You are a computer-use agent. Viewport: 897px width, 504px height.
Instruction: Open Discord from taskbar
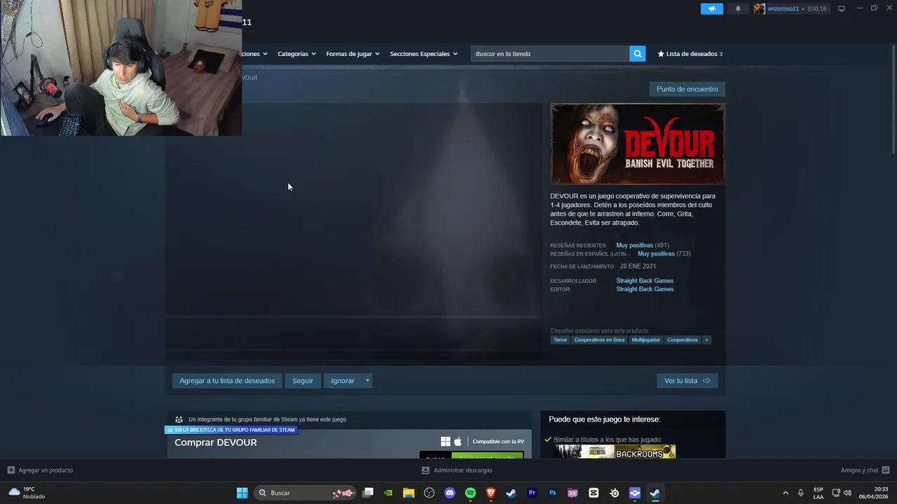coord(450,493)
